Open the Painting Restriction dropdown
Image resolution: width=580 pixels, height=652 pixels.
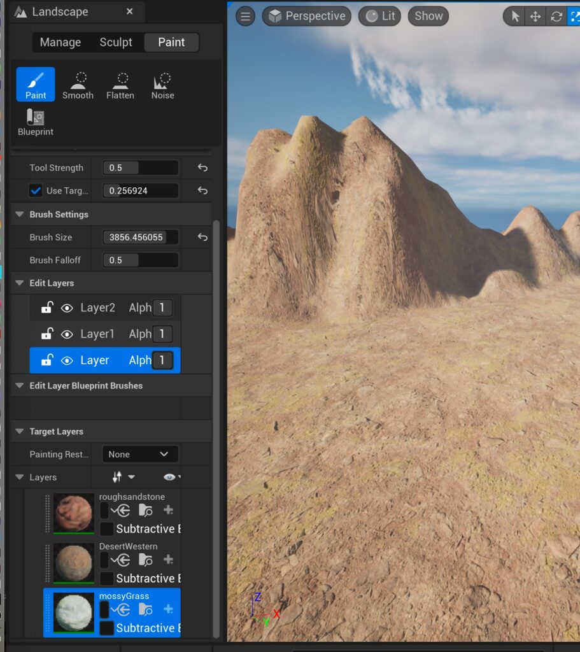coord(140,454)
